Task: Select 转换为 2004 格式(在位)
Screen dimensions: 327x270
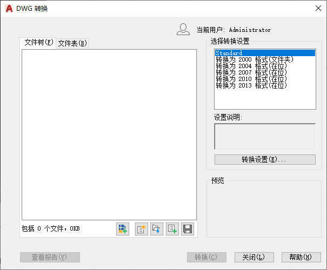Action: point(265,66)
